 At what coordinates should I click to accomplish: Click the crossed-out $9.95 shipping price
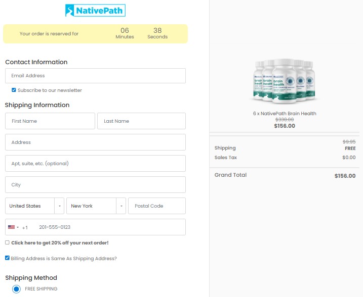[349, 141]
